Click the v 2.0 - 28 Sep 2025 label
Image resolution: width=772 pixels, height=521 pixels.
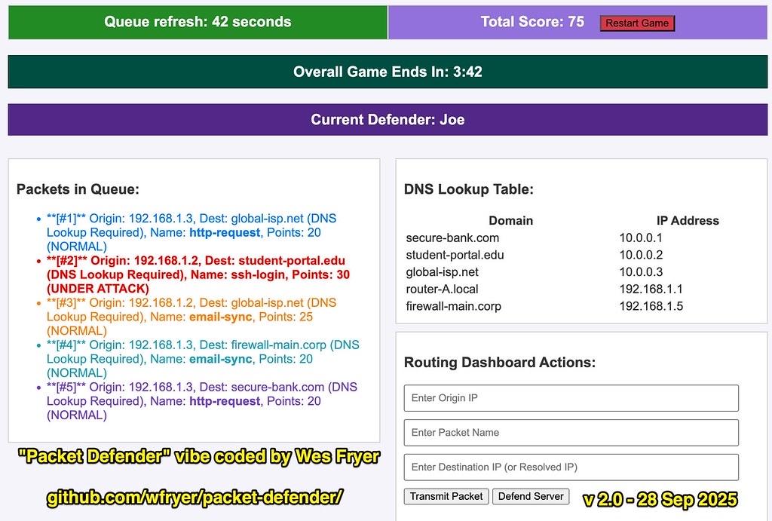(660, 499)
